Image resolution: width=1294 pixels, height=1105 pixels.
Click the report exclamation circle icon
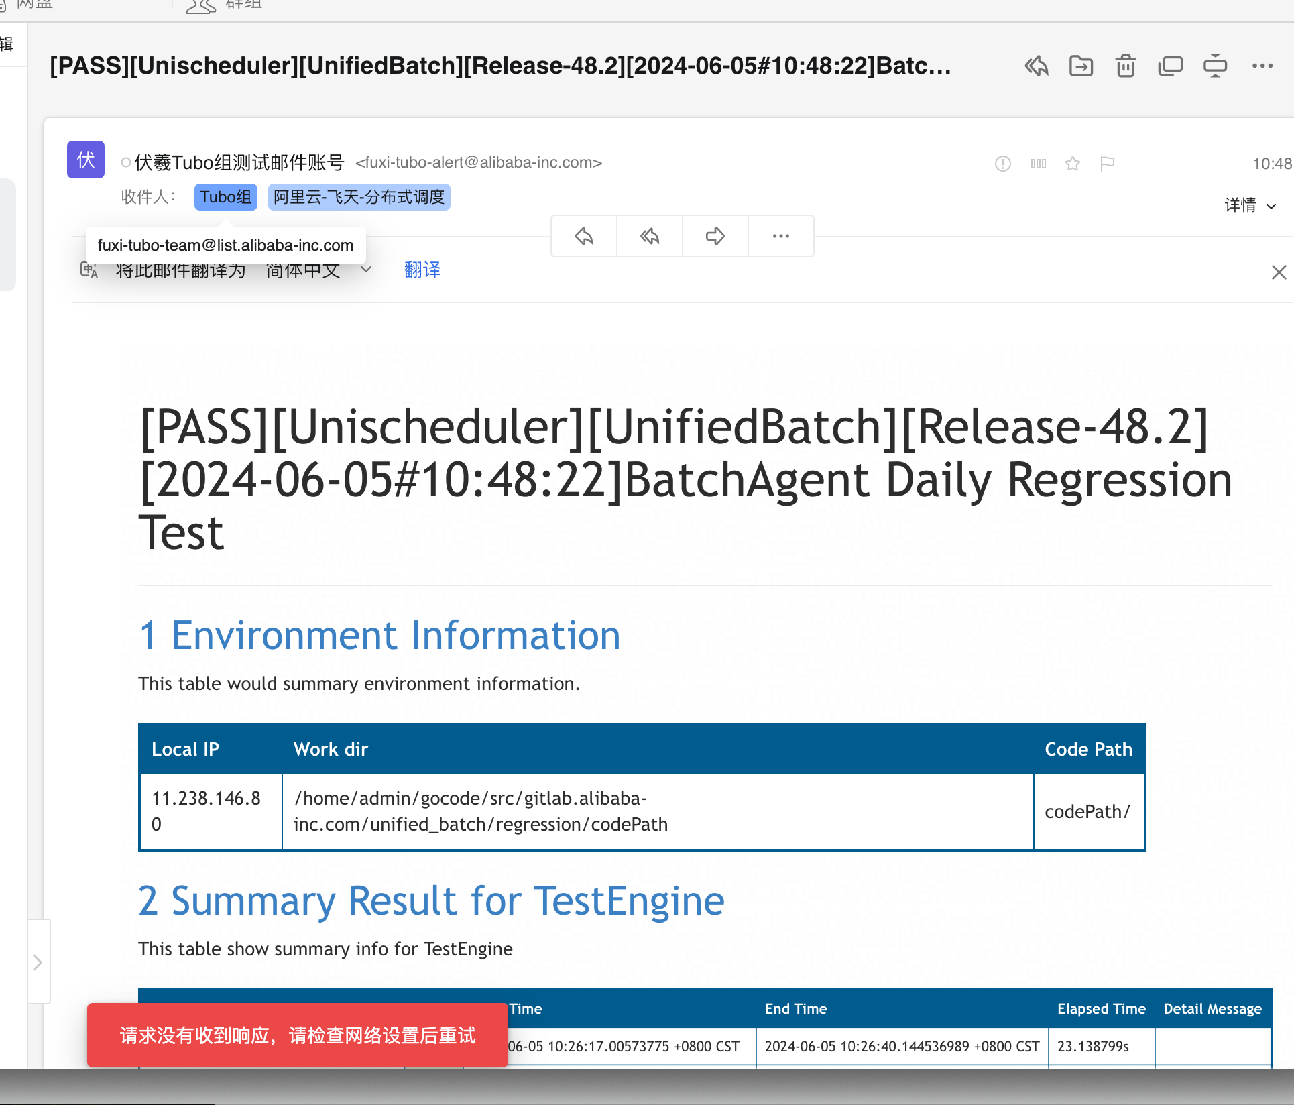tap(1003, 164)
